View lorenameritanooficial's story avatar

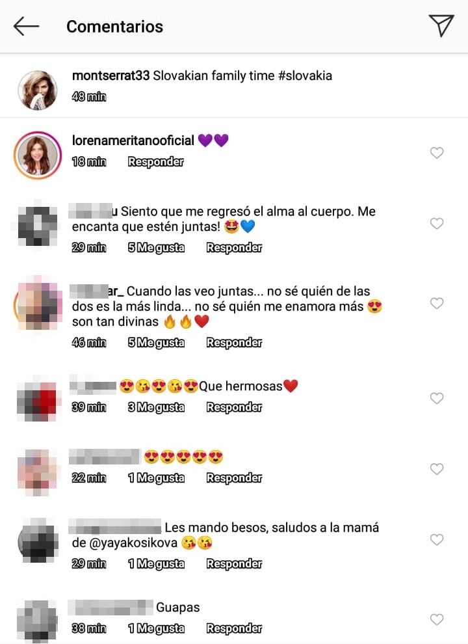[38, 155]
